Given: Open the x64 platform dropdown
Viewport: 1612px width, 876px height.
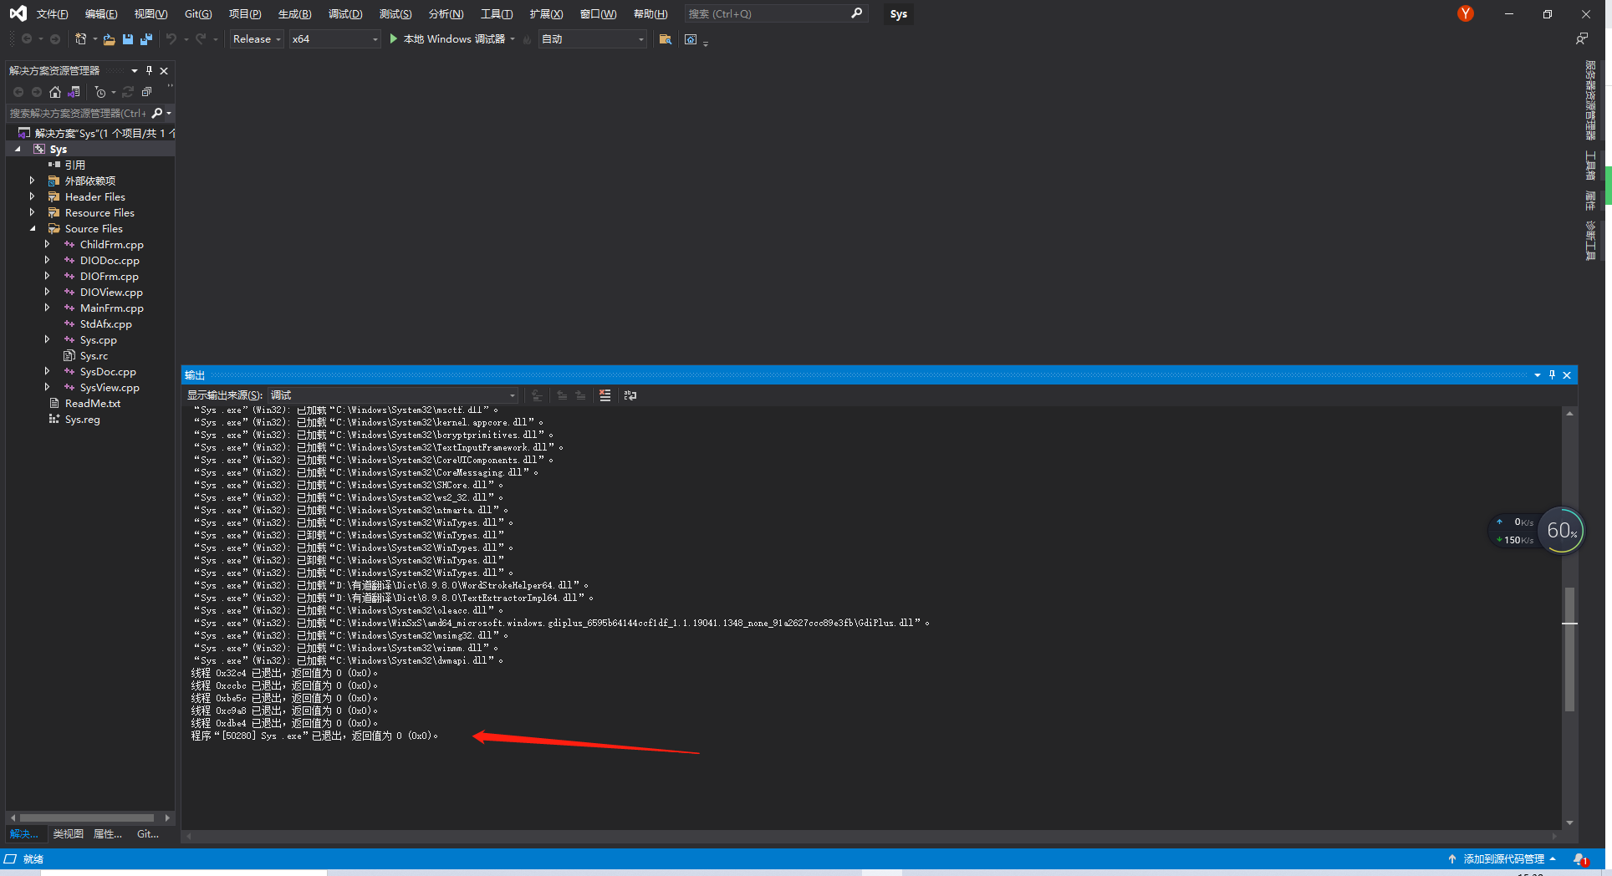Looking at the screenshot, I should coord(334,38).
